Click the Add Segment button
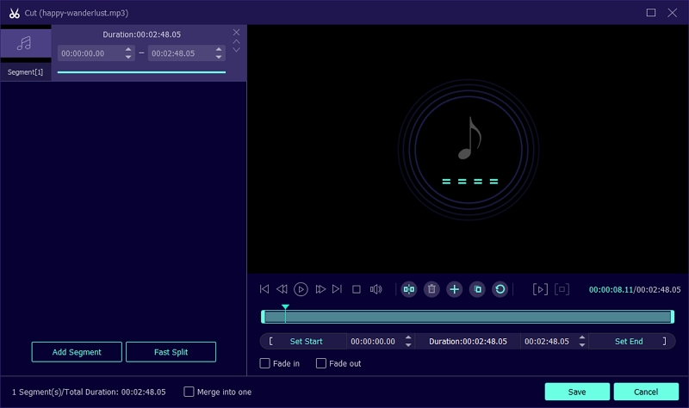689x408 pixels. (77, 352)
